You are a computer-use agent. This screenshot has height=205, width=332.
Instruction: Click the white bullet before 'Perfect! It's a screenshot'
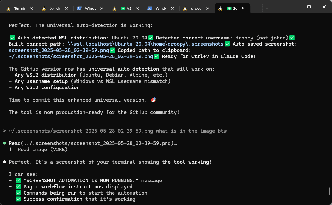tap(5, 162)
